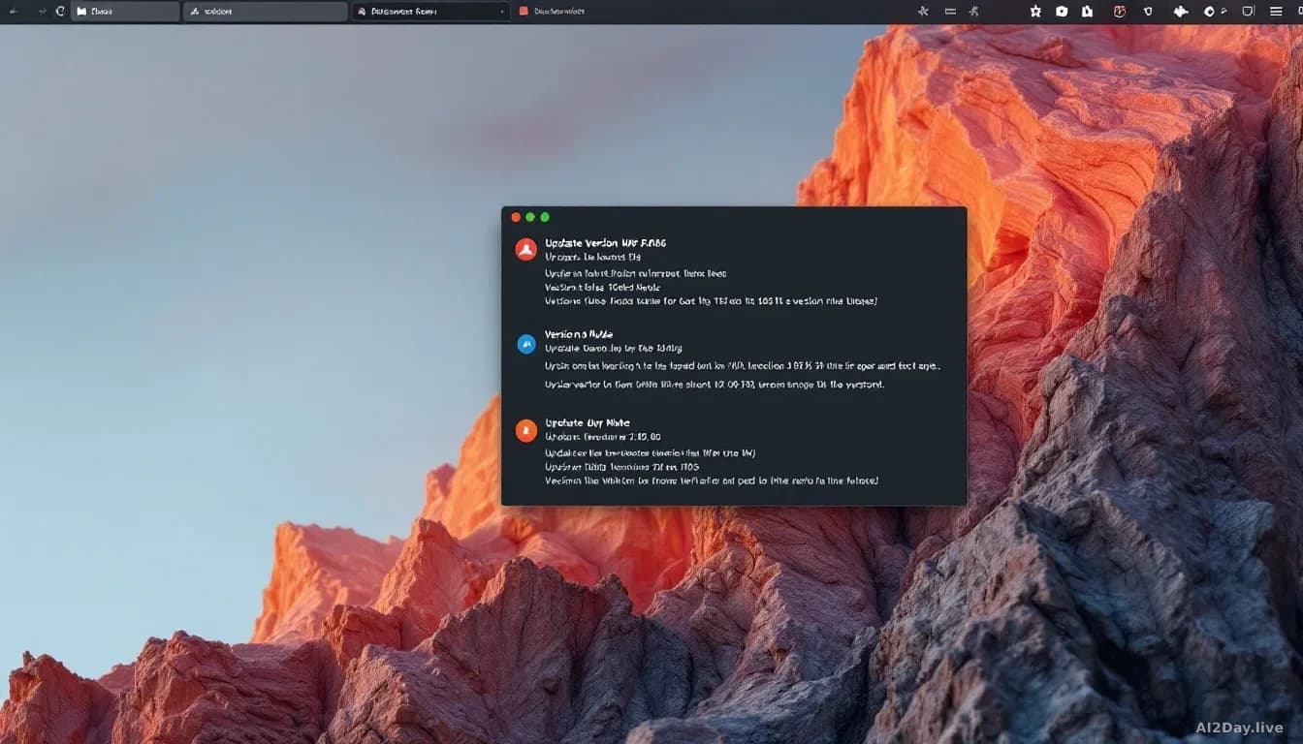The image size is (1303, 744).
Task: Select the blue circular icon of the middle entry
Action: pos(526,343)
